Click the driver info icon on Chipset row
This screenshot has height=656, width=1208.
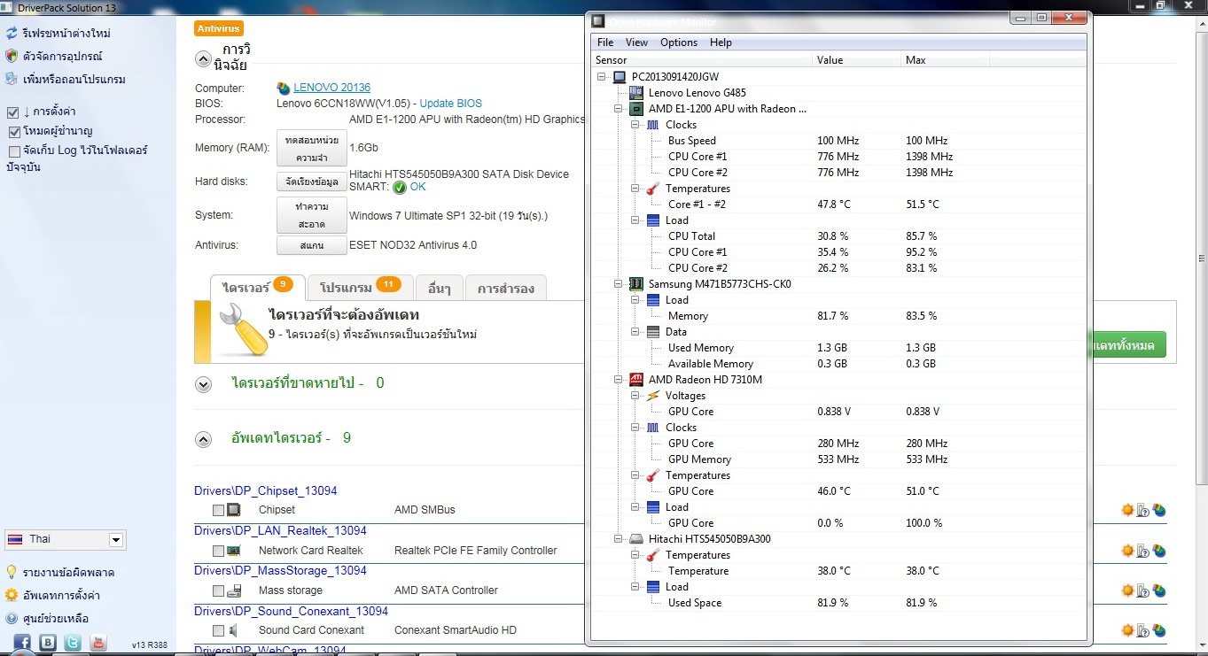[1143, 510]
